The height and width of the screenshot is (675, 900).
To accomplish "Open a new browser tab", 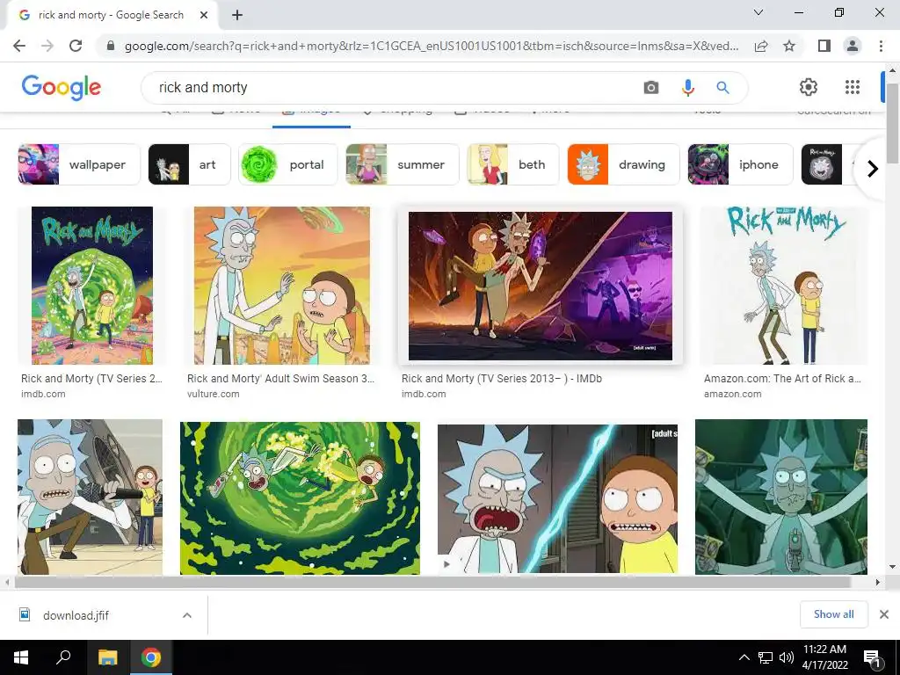I will point(237,15).
